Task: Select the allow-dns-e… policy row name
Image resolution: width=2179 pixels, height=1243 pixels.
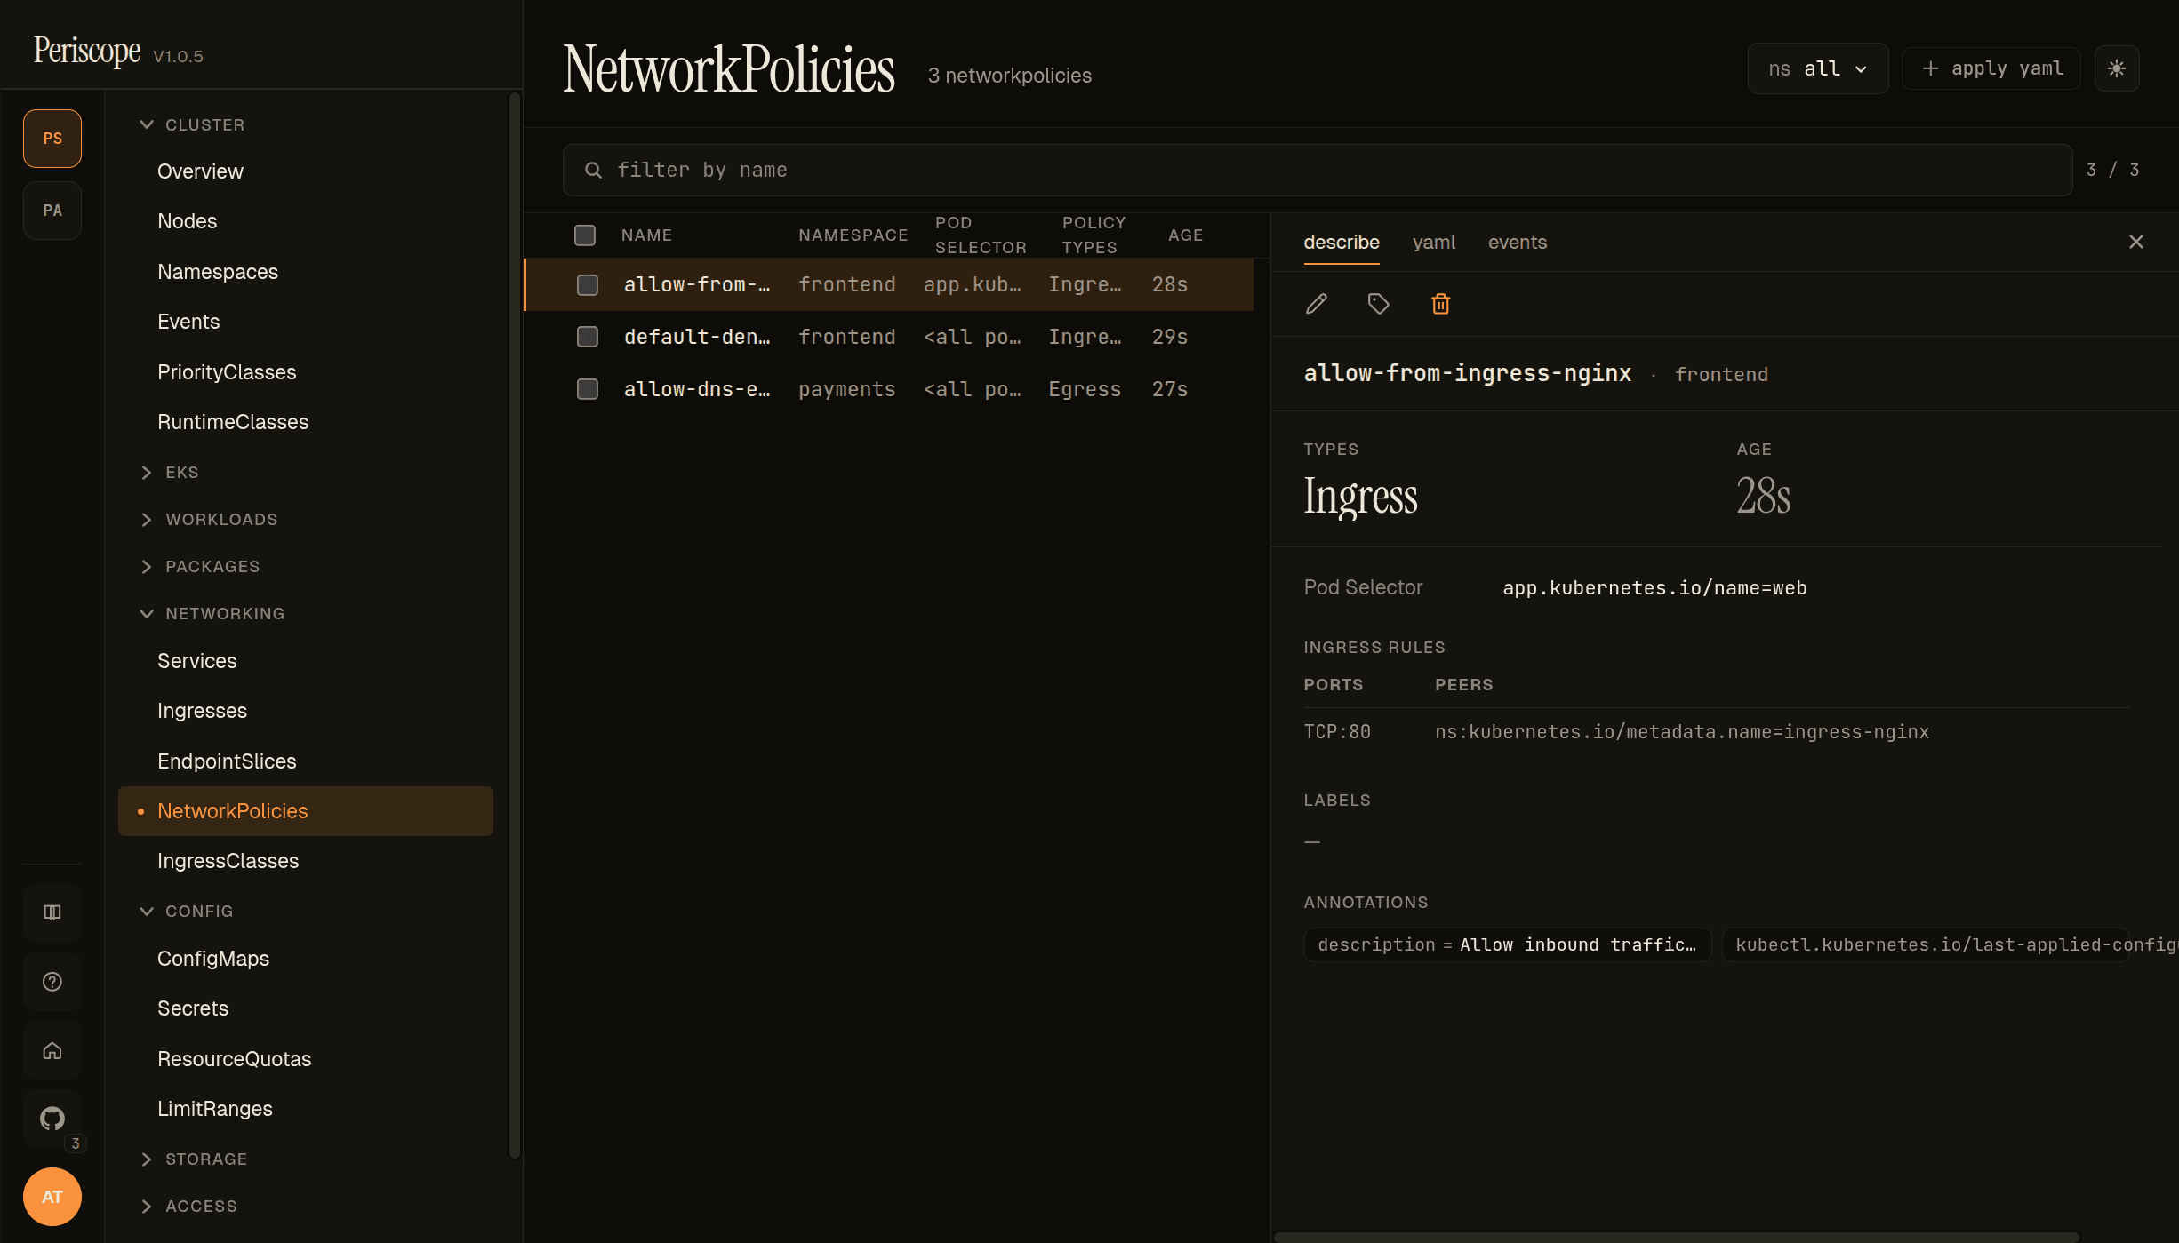Action: coord(697,389)
